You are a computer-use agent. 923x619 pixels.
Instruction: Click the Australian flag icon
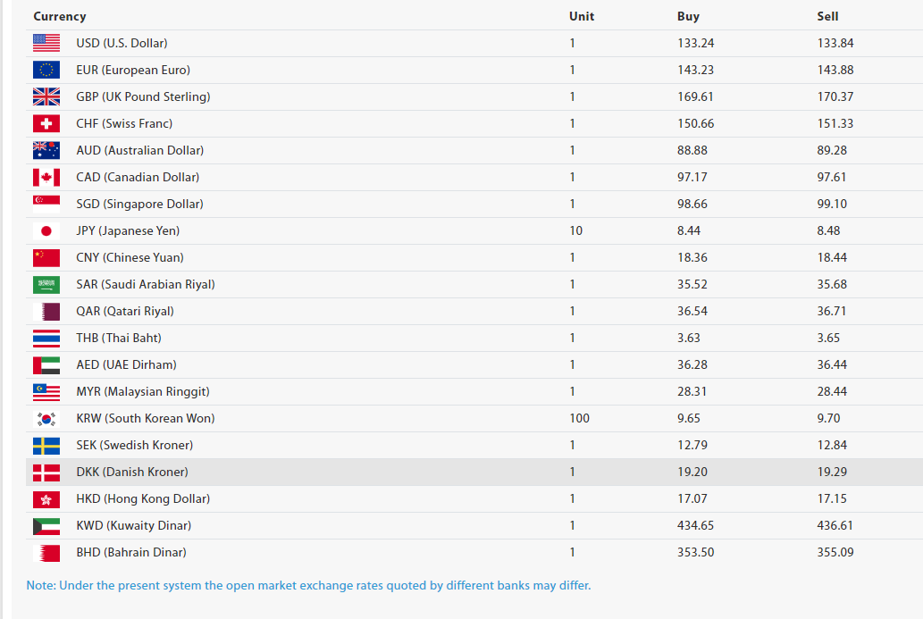(46, 150)
